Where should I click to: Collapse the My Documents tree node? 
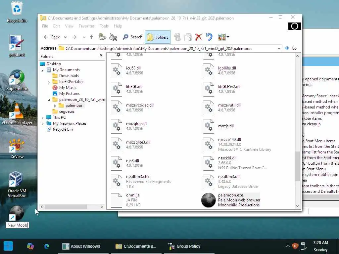(42, 70)
